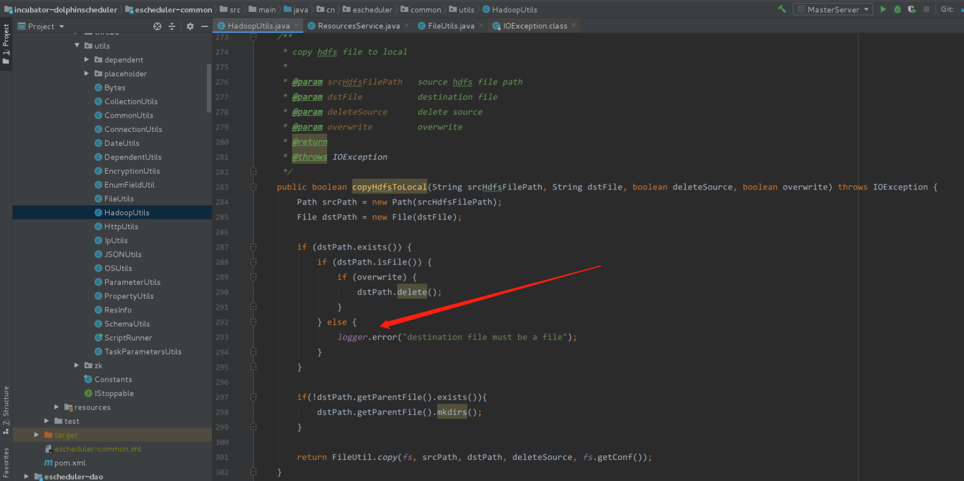Screen dimensions: 964x481
Task: Collapse the utils folder arrow
Action: click(x=77, y=45)
